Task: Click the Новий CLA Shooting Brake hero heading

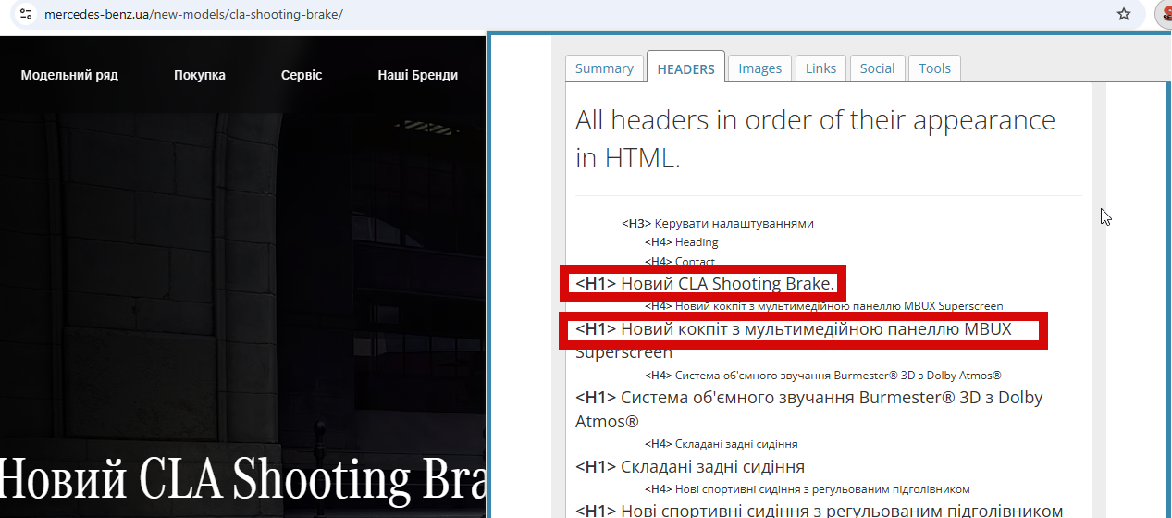Action: pyautogui.click(x=242, y=479)
